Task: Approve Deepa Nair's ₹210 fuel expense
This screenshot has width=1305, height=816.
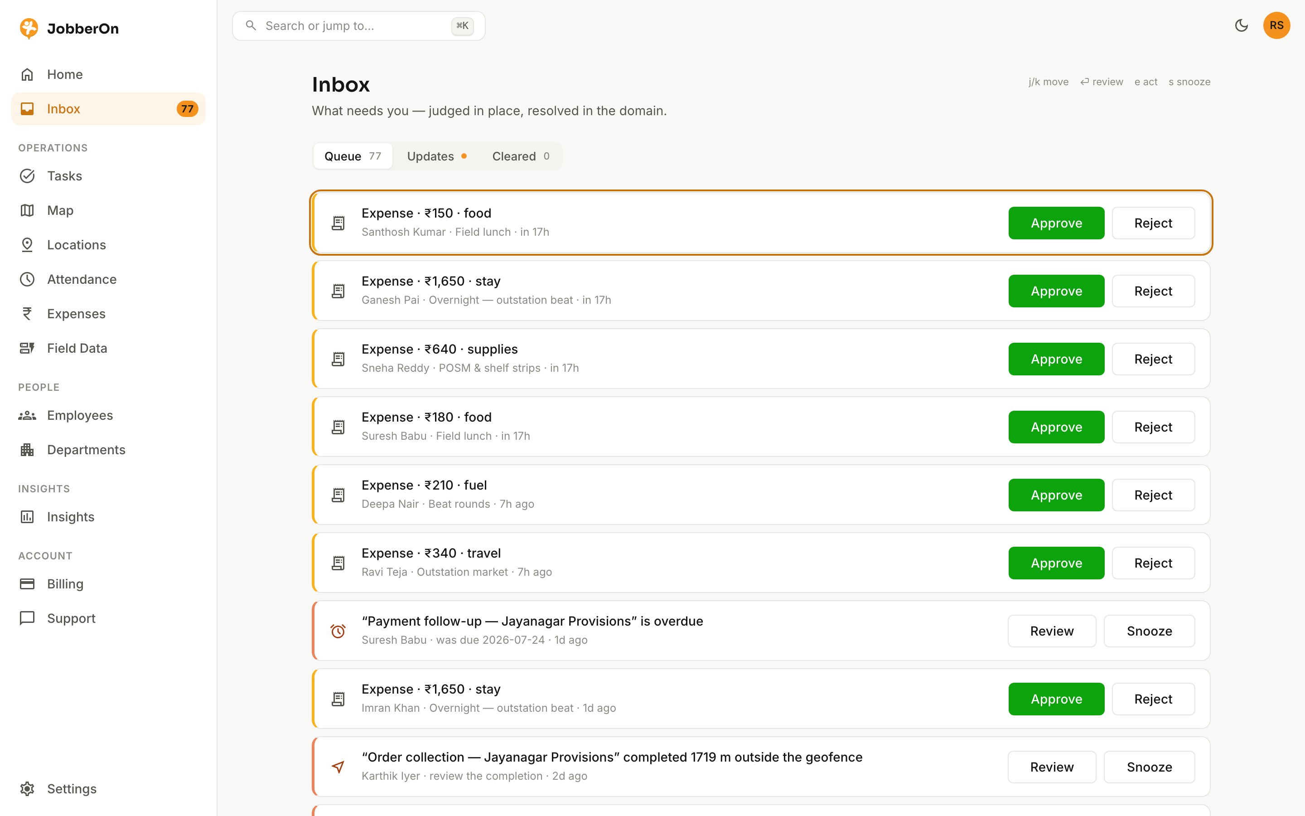Action: pos(1056,495)
